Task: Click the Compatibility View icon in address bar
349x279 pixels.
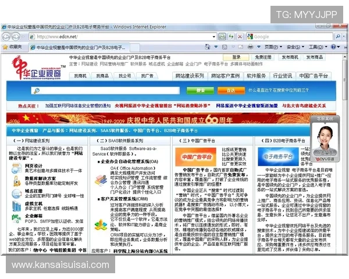Action: [x=222, y=37]
